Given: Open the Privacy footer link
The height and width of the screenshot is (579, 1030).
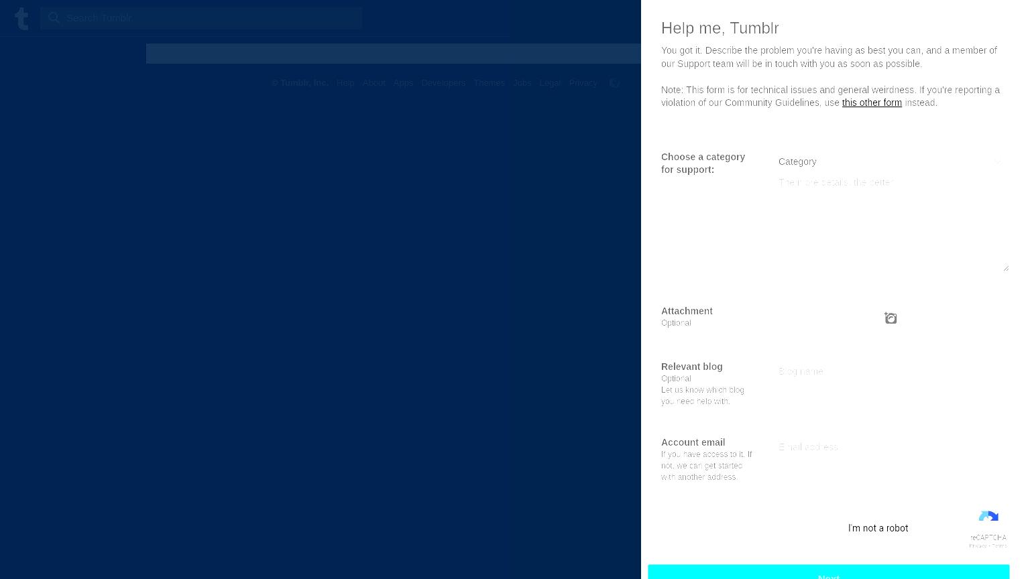Looking at the screenshot, I should click(583, 83).
